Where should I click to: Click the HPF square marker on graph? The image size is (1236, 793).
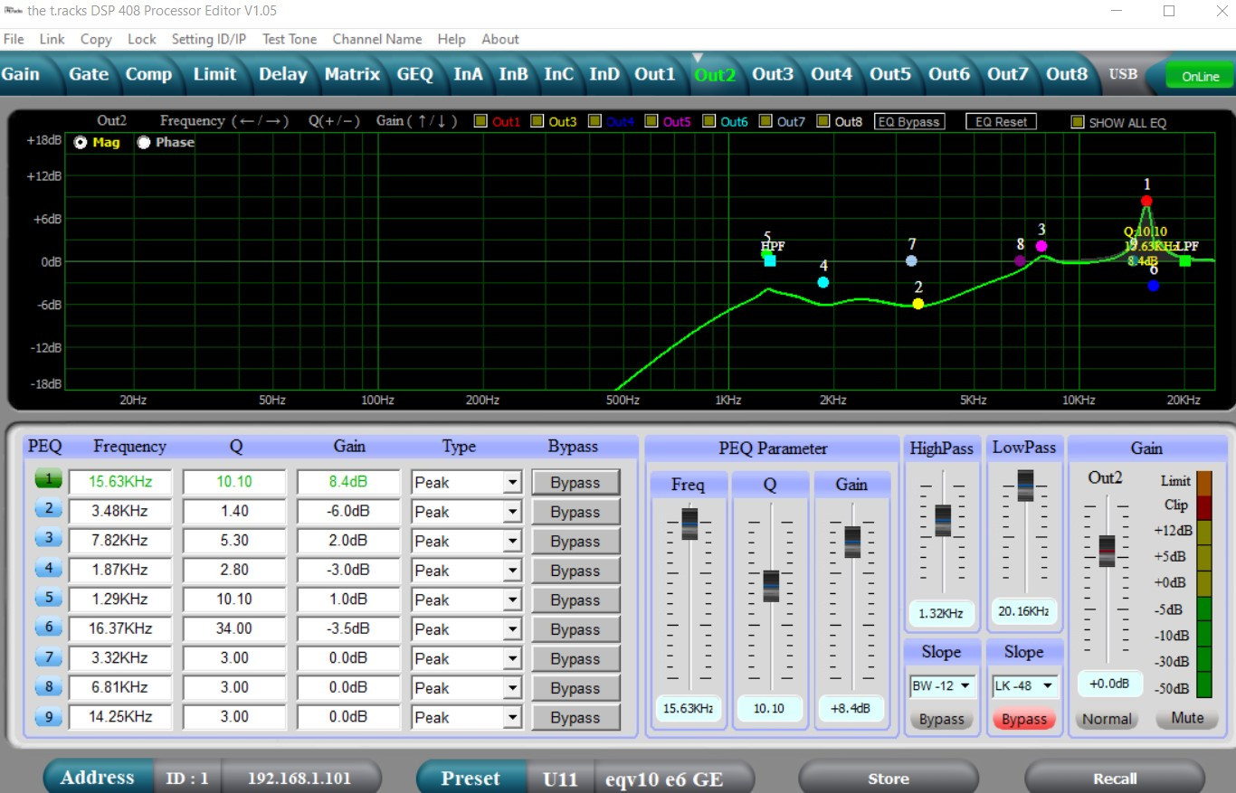click(x=770, y=260)
